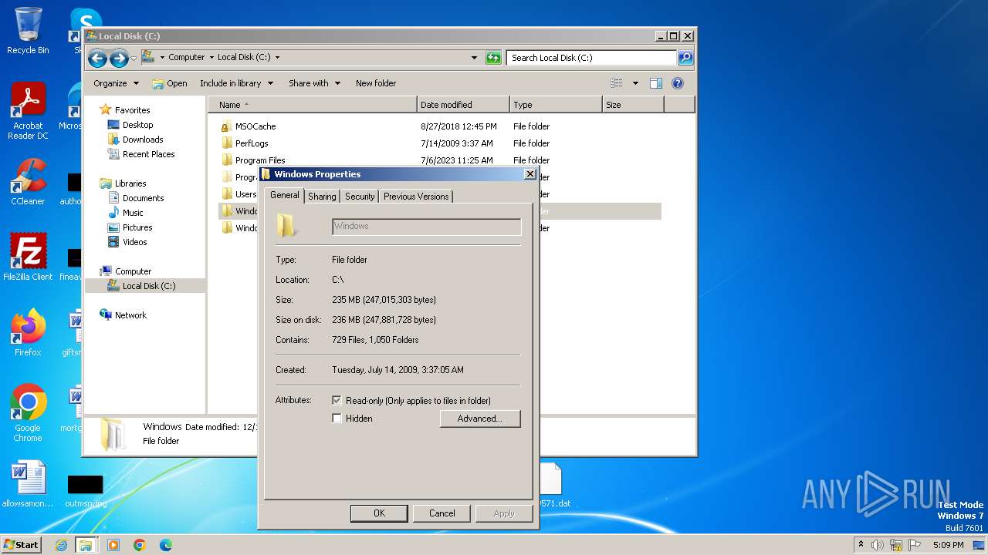Select Pictures library in the navigation pane

(x=137, y=227)
